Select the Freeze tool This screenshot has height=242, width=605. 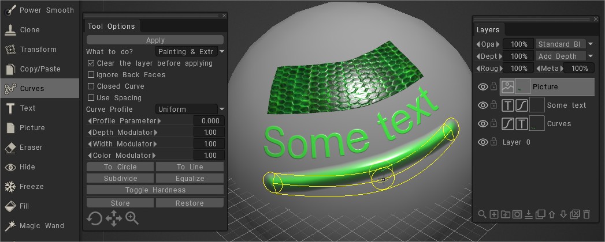click(x=39, y=187)
